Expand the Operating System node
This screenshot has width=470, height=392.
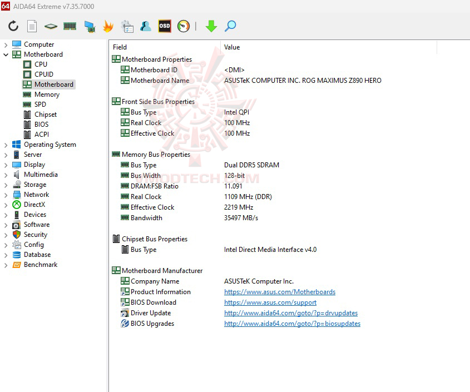tap(6, 145)
